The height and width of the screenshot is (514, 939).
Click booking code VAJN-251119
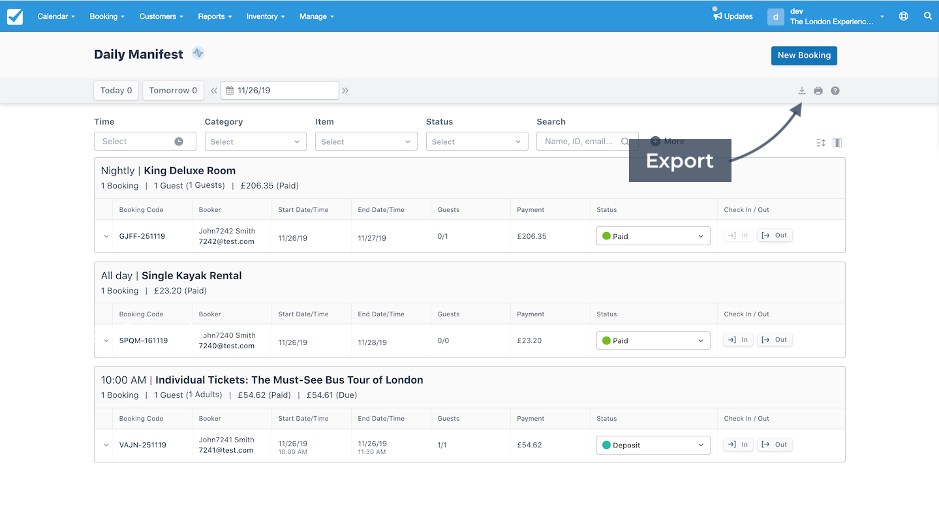143,445
